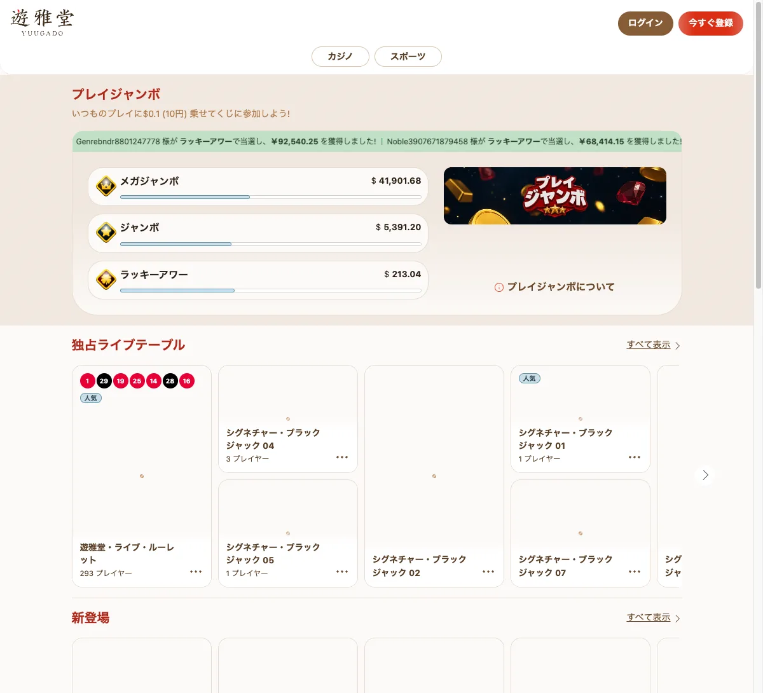
Task: Advance the live table carousel with the right arrow
Action: [x=705, y=475]
